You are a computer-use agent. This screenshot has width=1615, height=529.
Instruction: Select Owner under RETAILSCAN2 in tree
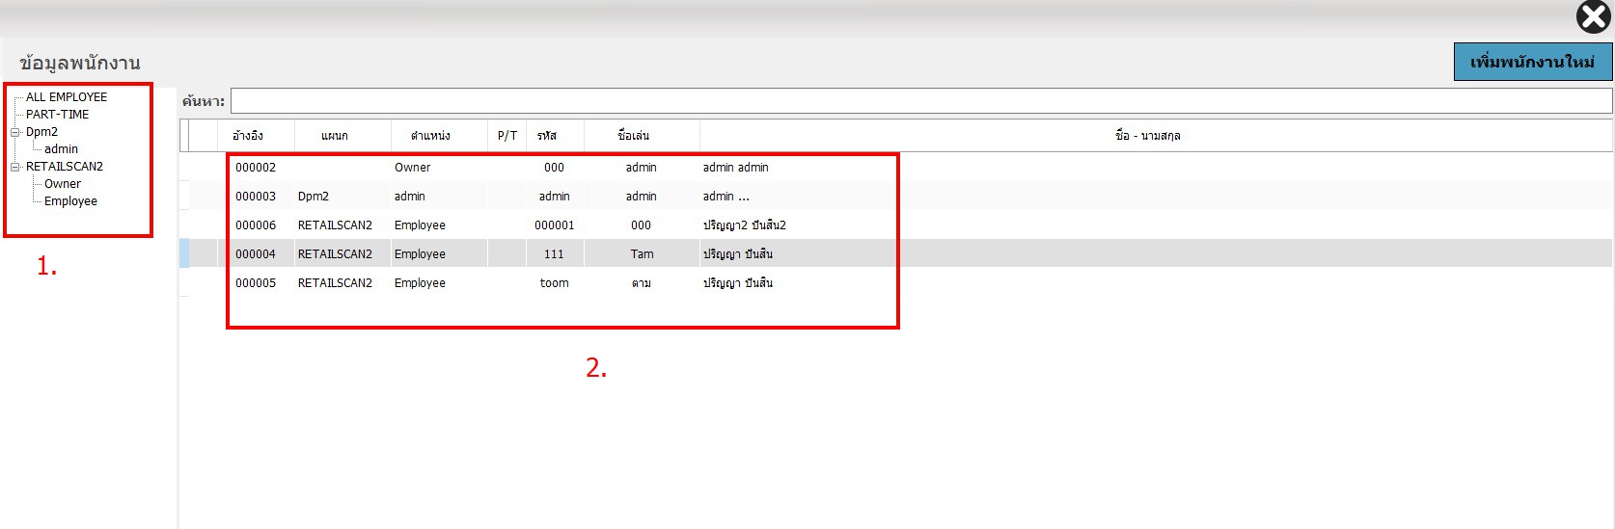(63, 184)
